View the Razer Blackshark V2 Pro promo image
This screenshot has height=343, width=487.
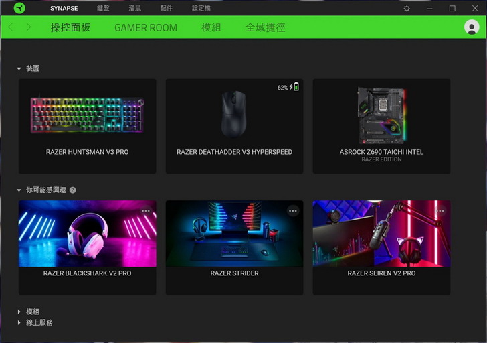click(x=87, y=234)
